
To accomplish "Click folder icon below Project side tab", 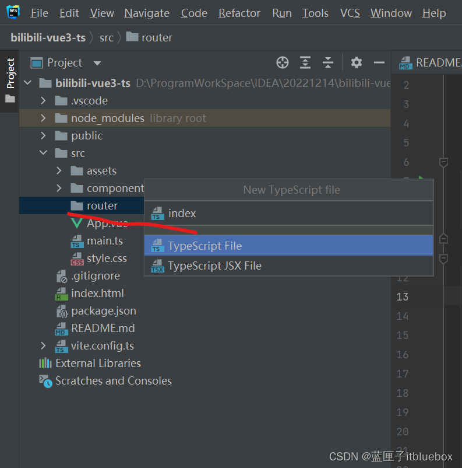I will coord(10,99).
